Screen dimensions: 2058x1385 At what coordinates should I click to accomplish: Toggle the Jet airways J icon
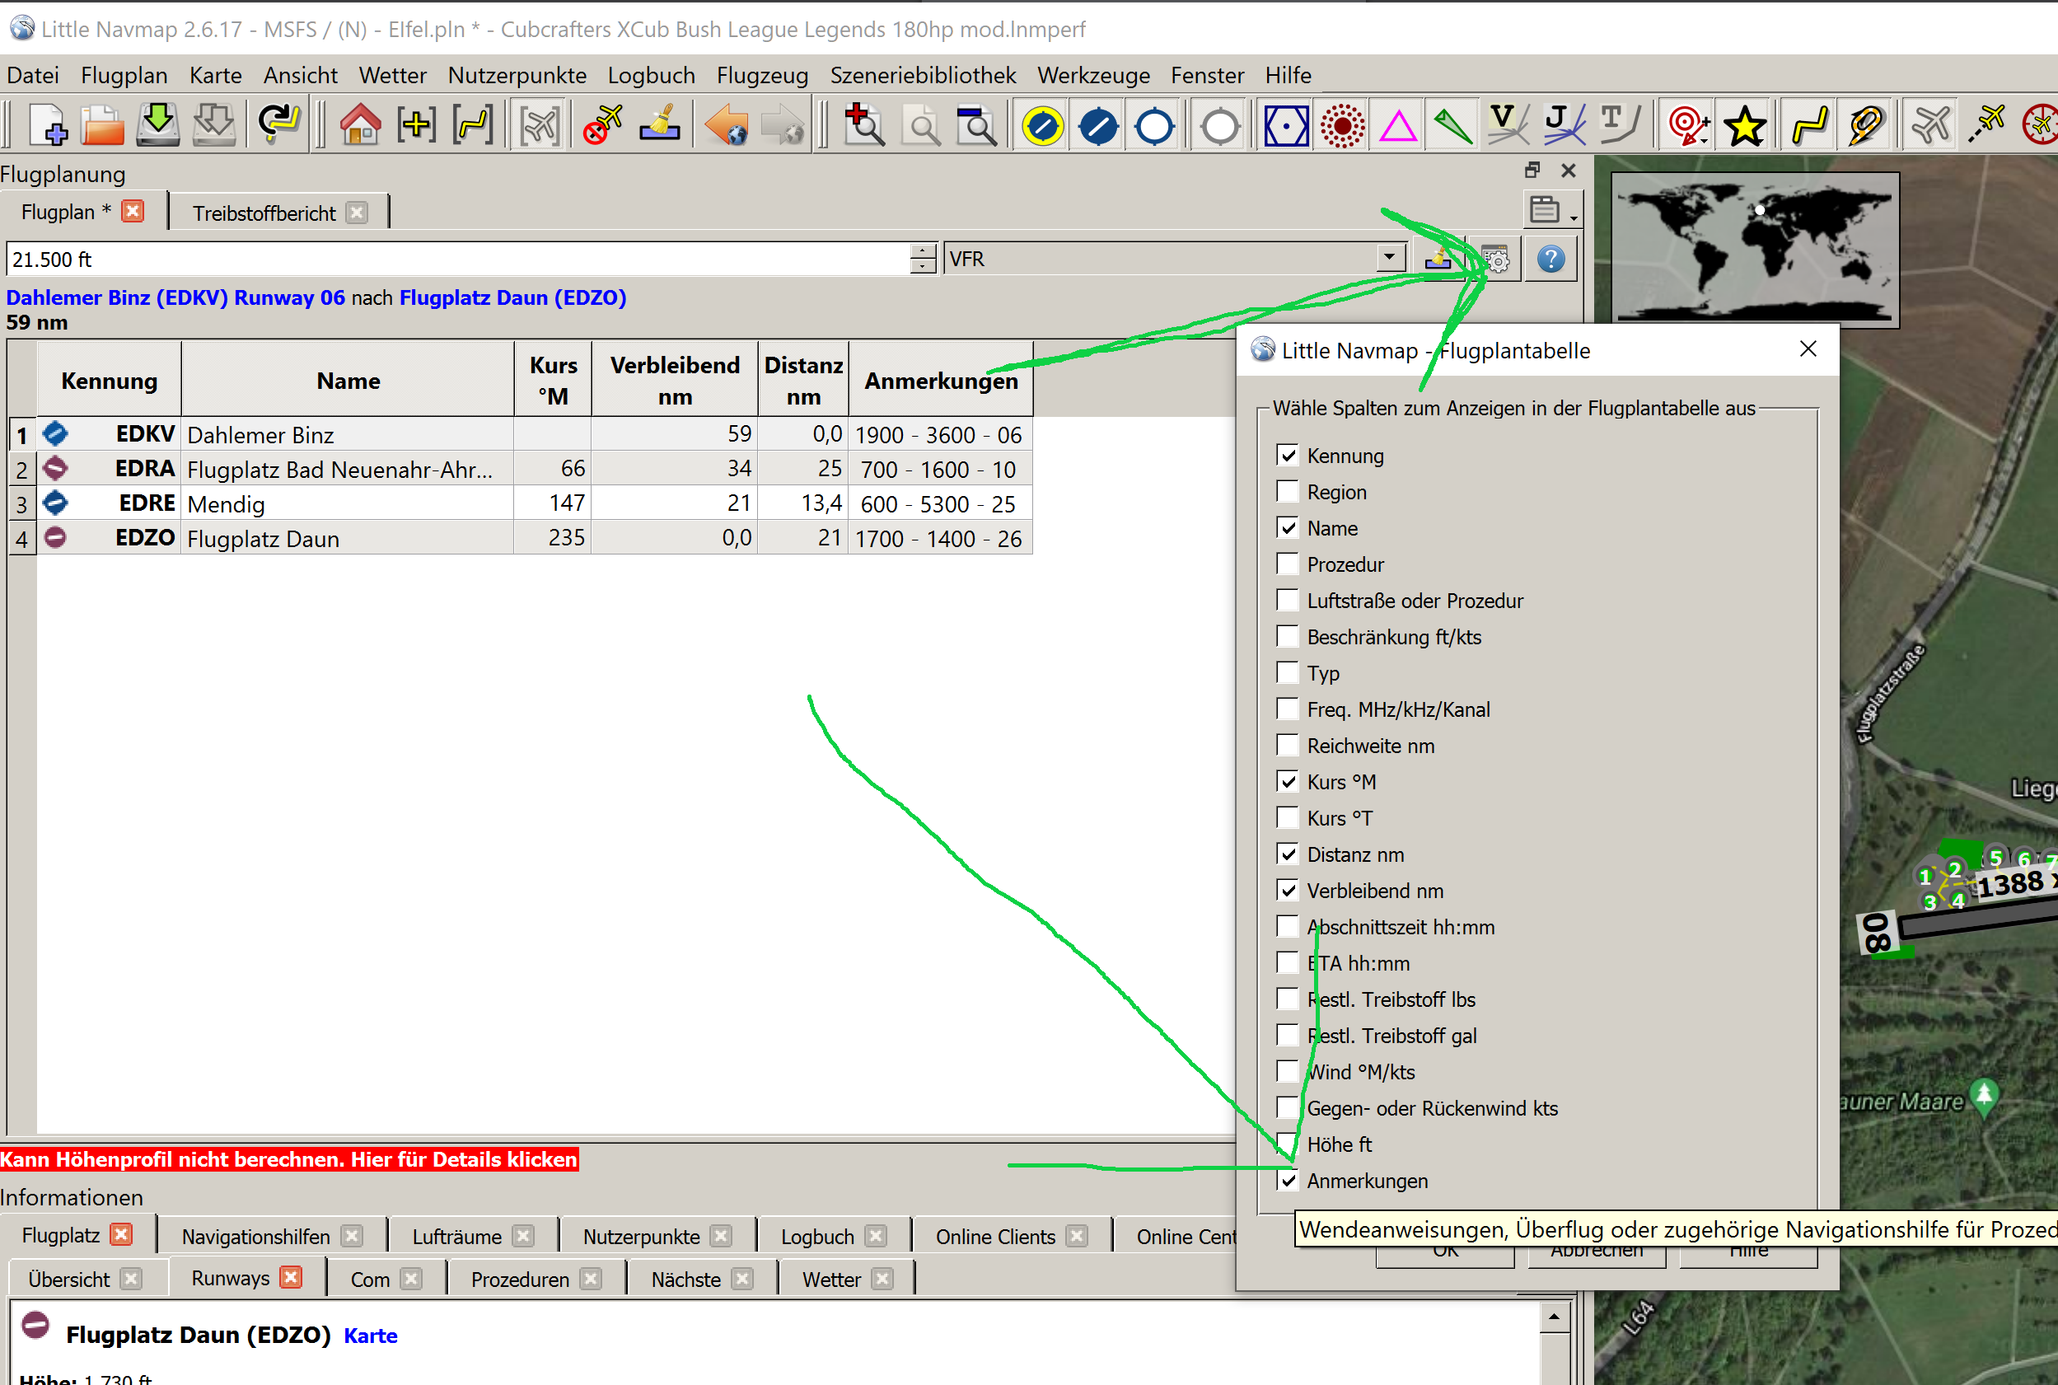point(1564,124)
